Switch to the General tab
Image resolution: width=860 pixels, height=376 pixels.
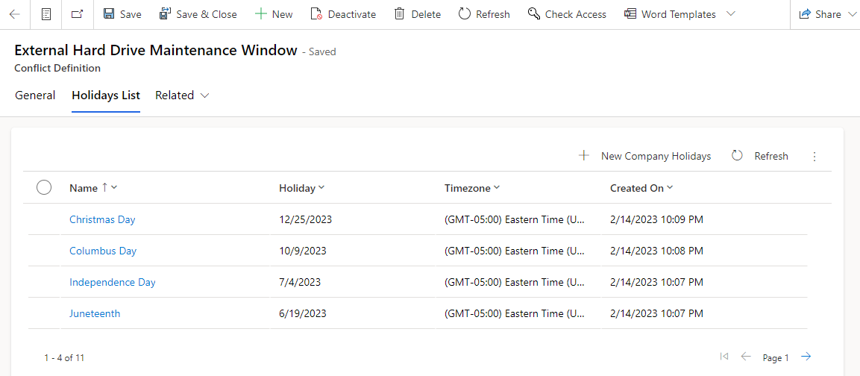[35, 95]
